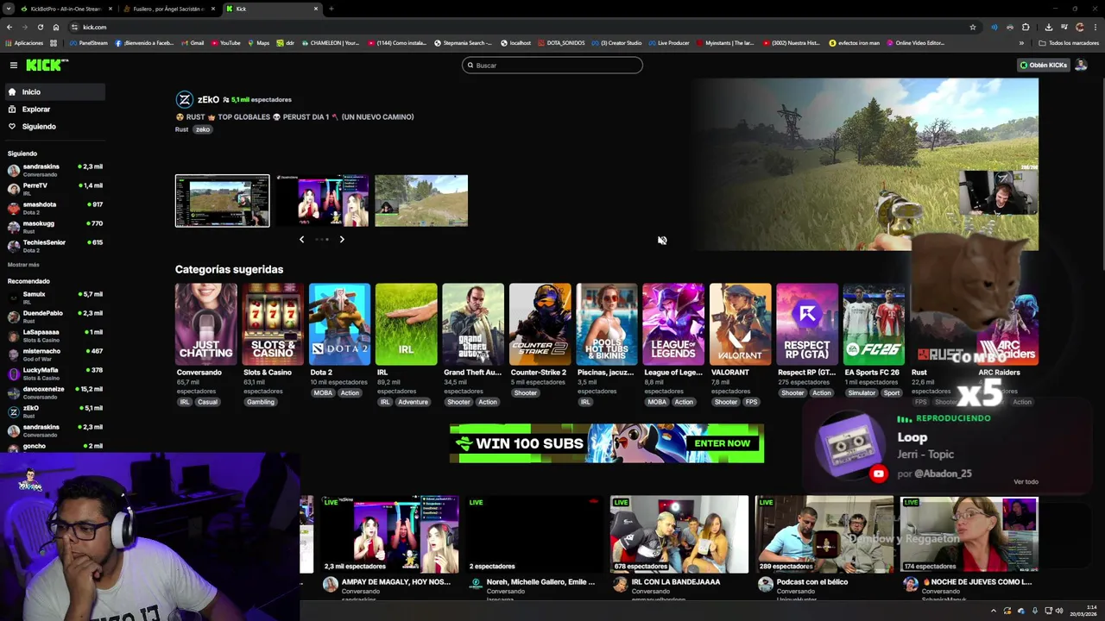
Task: Open LuckyMafia in the Recomendado list
Action: pyautogui.click(x=54, y=373)
